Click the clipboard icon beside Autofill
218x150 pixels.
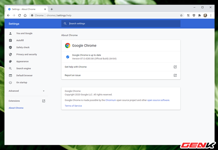[11, 40]
